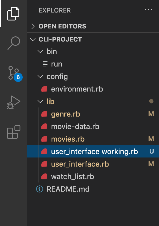
Task: Open the Search view in activity bar
Action: click(14, 43)
